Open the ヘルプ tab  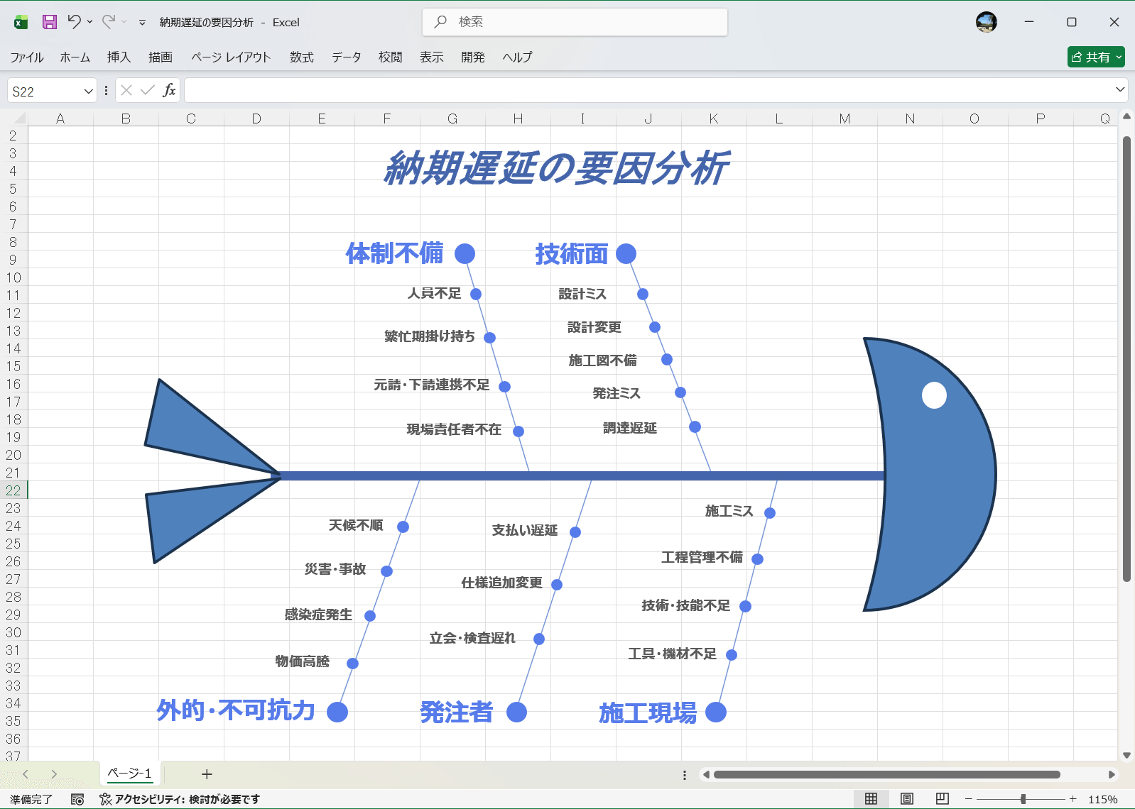[x=517, y=57]
